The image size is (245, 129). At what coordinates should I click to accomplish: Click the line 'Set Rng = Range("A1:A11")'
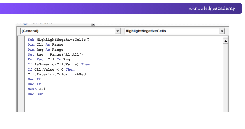55,54
